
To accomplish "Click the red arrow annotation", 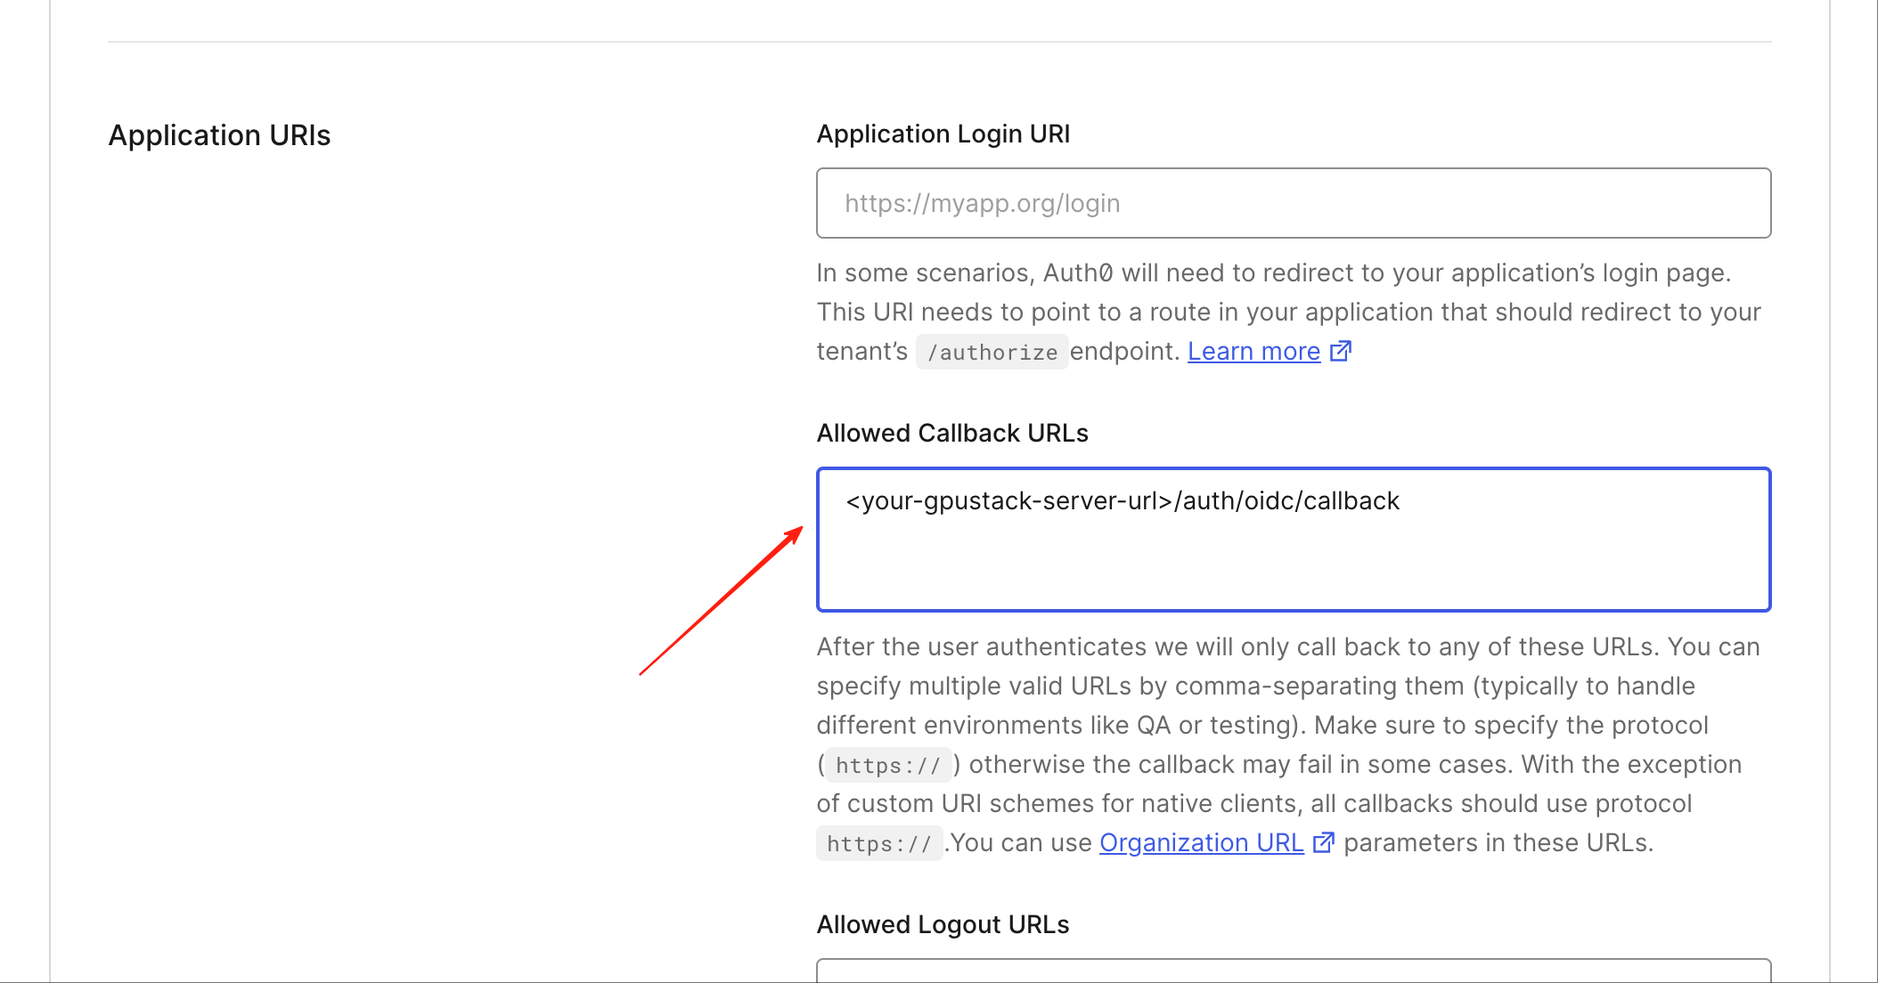I will tap(722, 601).
